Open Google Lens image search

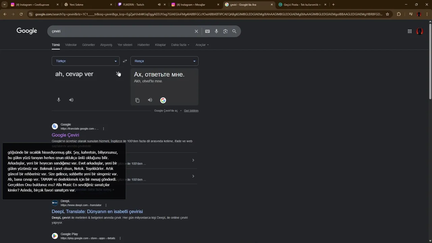225,31
